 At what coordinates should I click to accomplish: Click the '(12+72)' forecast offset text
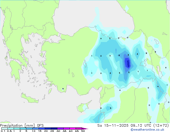point(161,126)
